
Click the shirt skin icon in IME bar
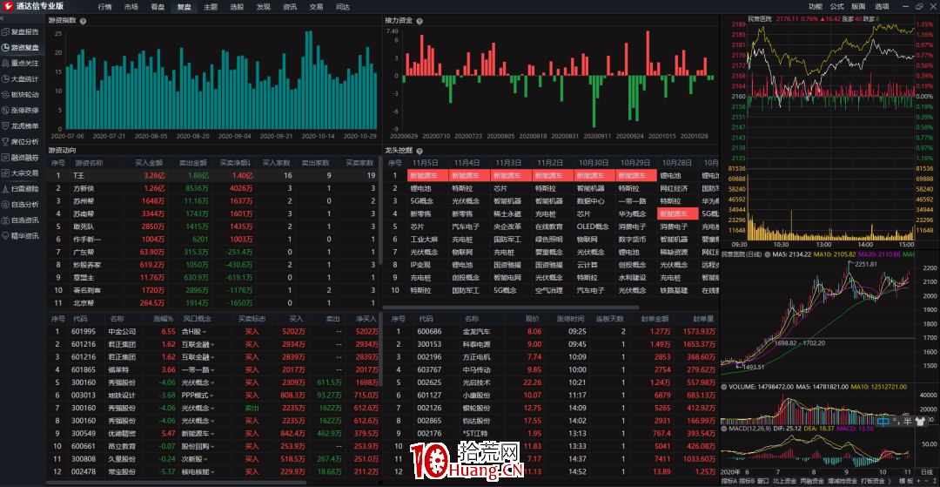point(921,421)
